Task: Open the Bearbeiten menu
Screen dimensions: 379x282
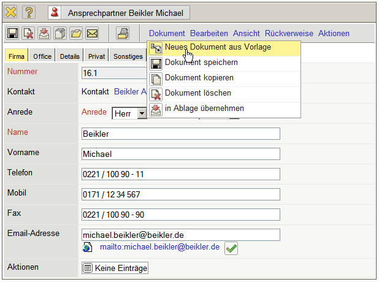Action: (x=209, y=33)
